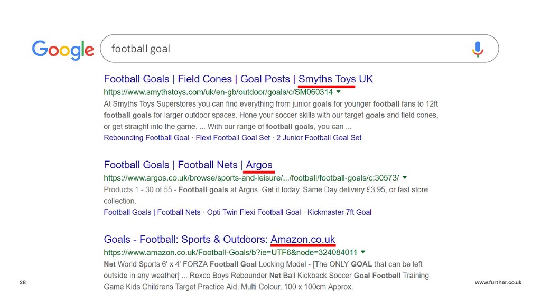Open the smythstoys.com URL dropdown arrow
Viewport: 541px width, 304px height.
[339, 92]
